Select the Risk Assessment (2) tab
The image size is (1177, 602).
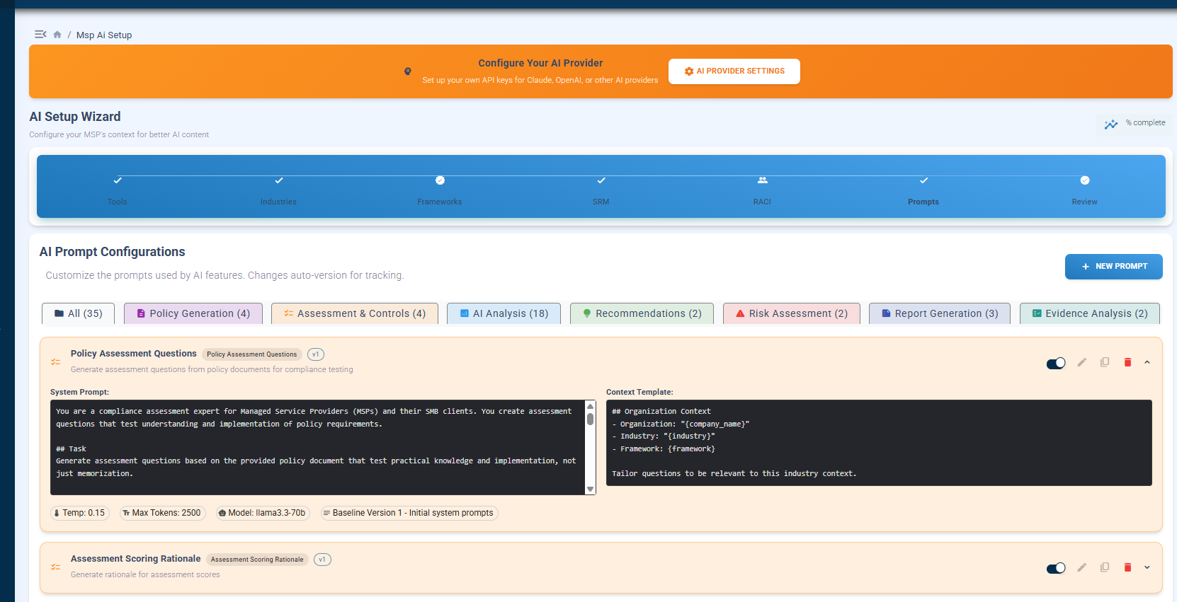792,313
